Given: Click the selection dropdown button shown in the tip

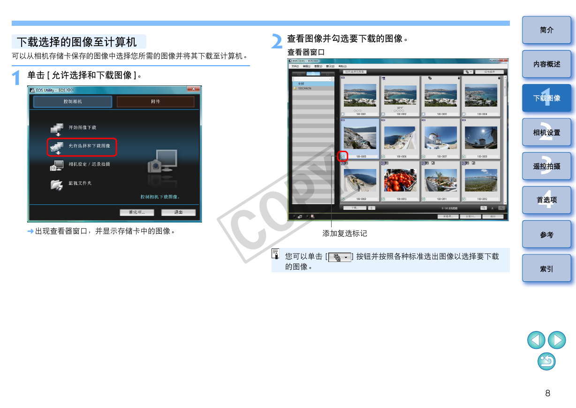Looking at the screenshot, I should point(340,257).
